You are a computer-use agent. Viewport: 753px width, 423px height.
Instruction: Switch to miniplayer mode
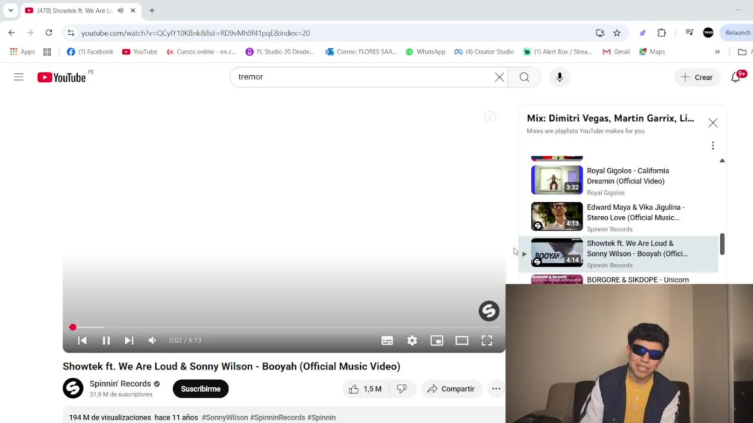pyautogui.click(x=437, y=341)
